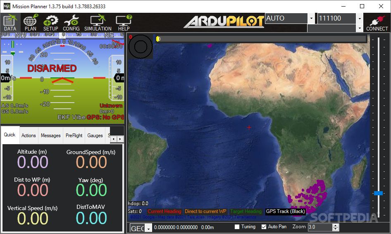The image size is (391, 234).
Task: Click the red crosshair on the map
Action: tap(249, 127)
